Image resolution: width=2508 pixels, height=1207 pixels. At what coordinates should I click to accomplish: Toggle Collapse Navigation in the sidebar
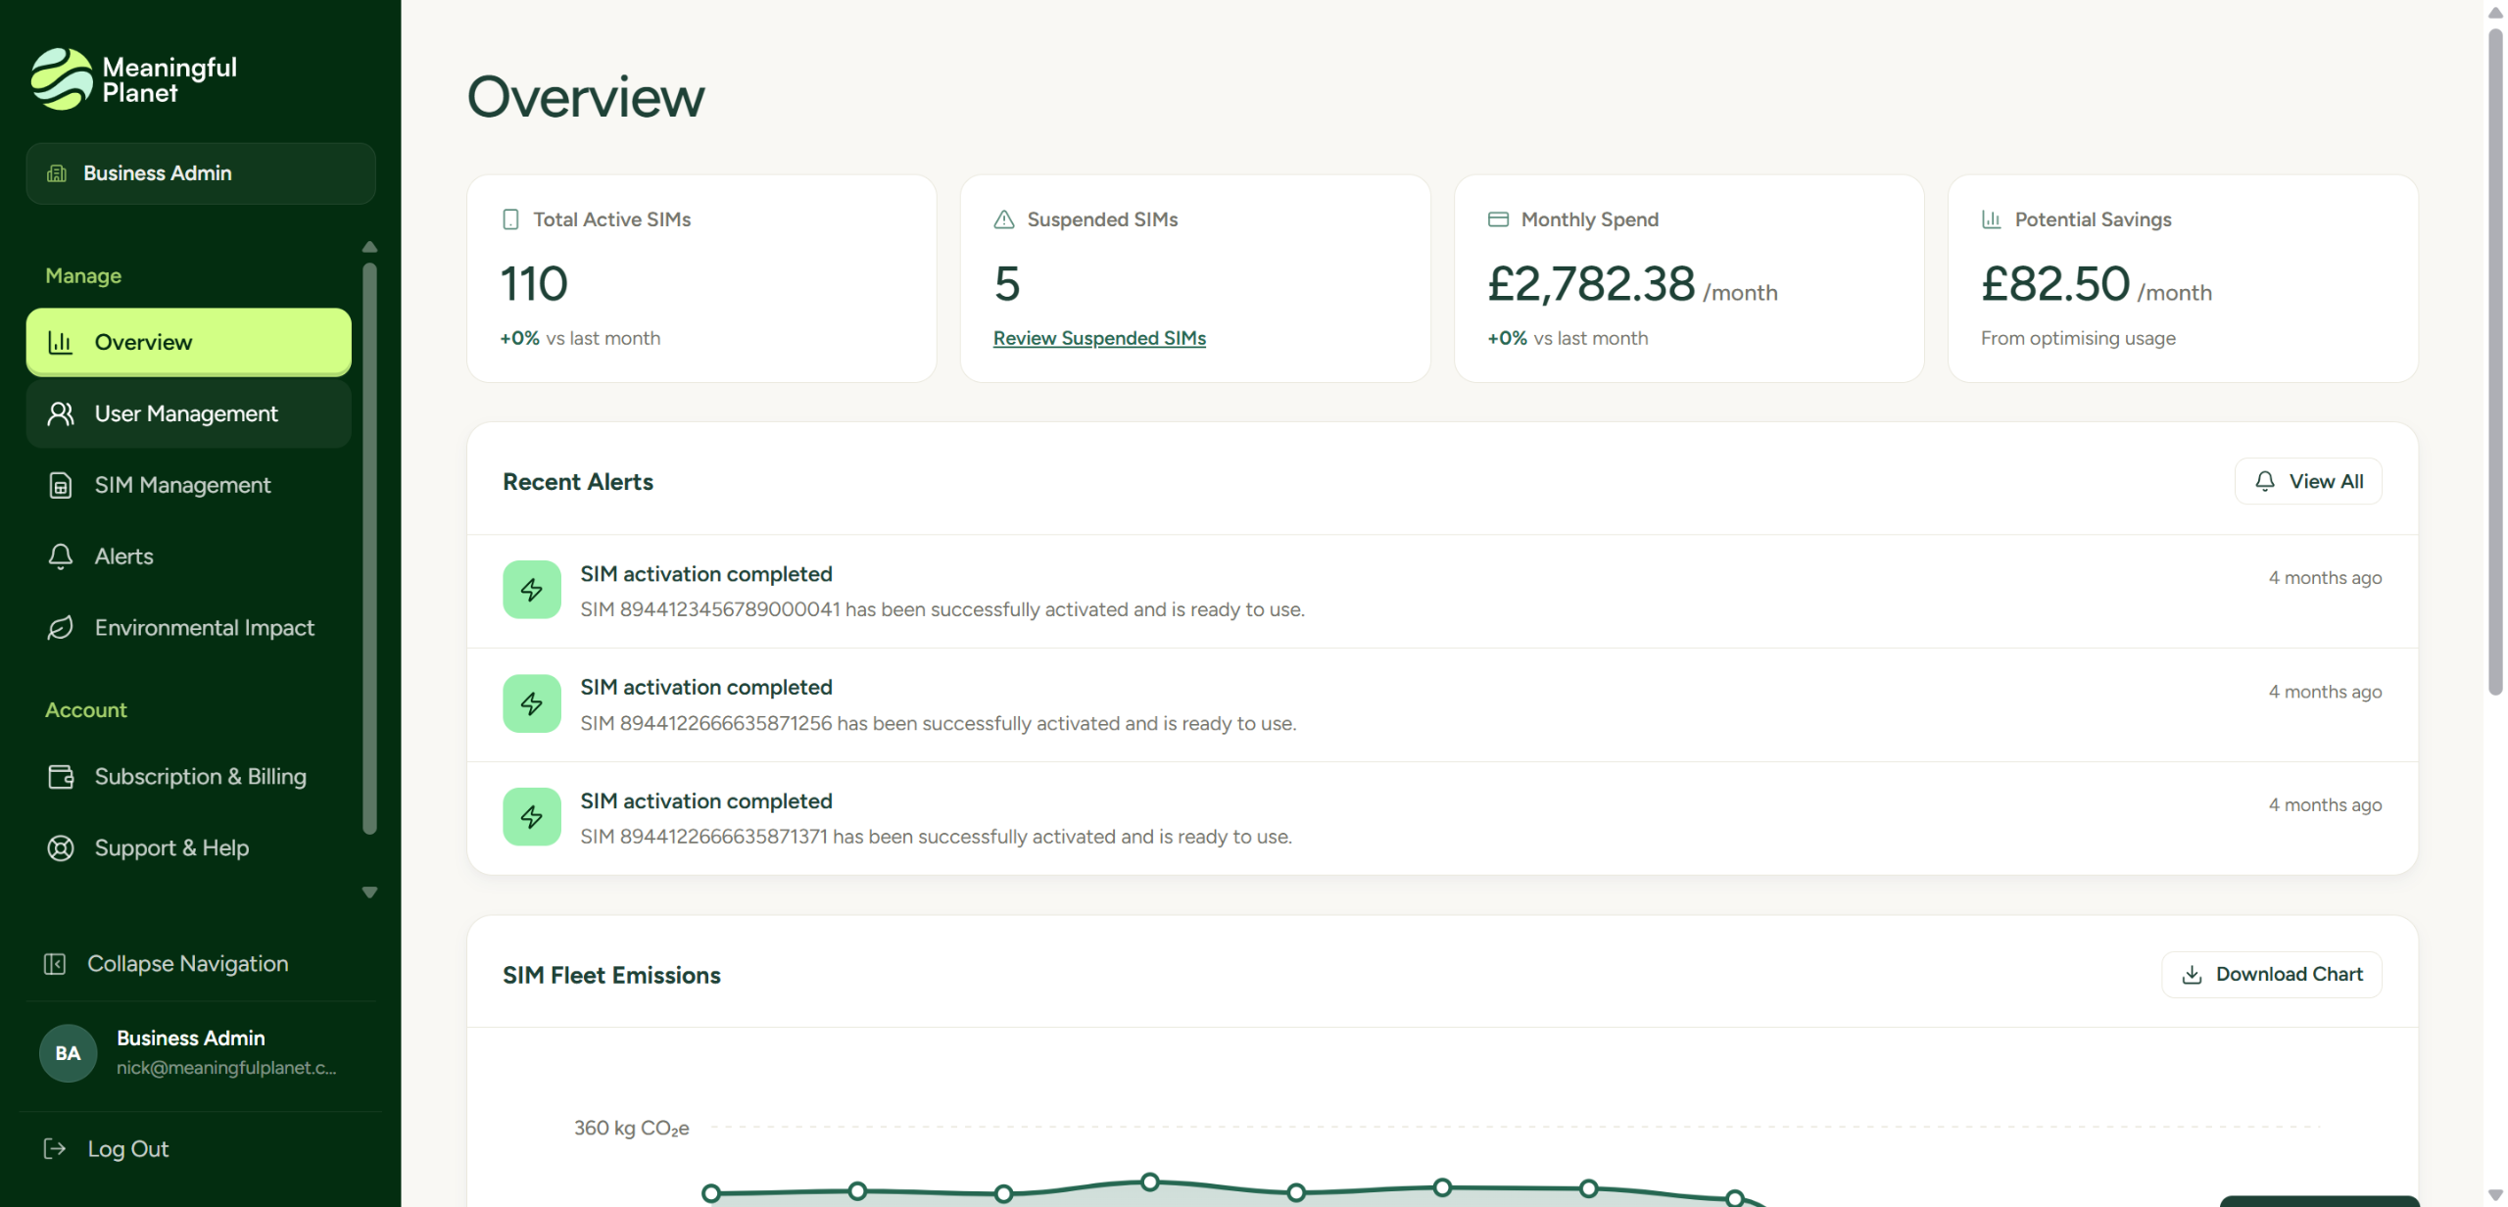[167, 964]
